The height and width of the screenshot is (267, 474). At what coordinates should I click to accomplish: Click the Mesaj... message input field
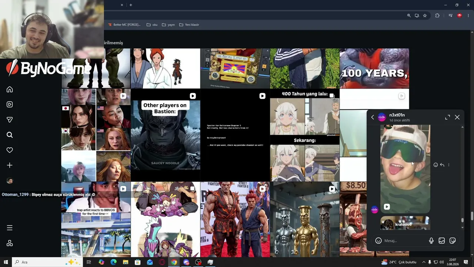[x=405, y=241]
